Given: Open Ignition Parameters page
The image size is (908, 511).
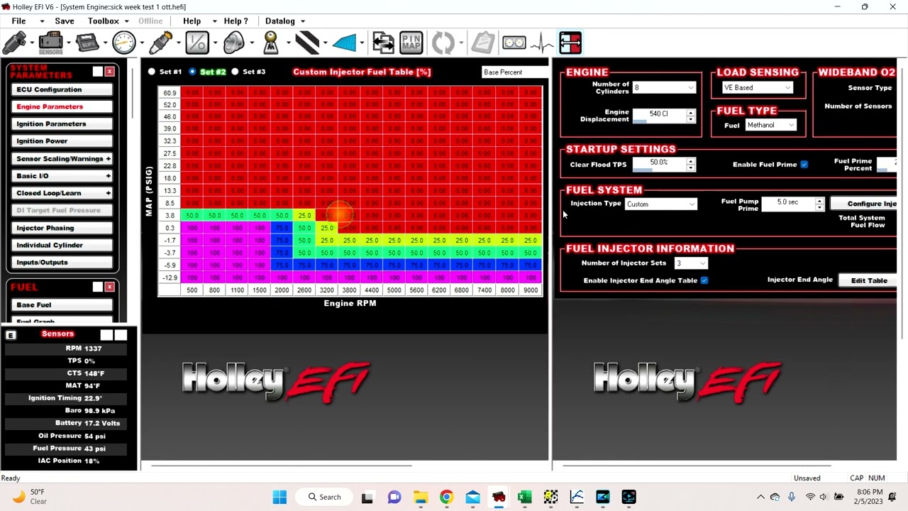Looking at the screenshot, I should [x=62, y=124].
